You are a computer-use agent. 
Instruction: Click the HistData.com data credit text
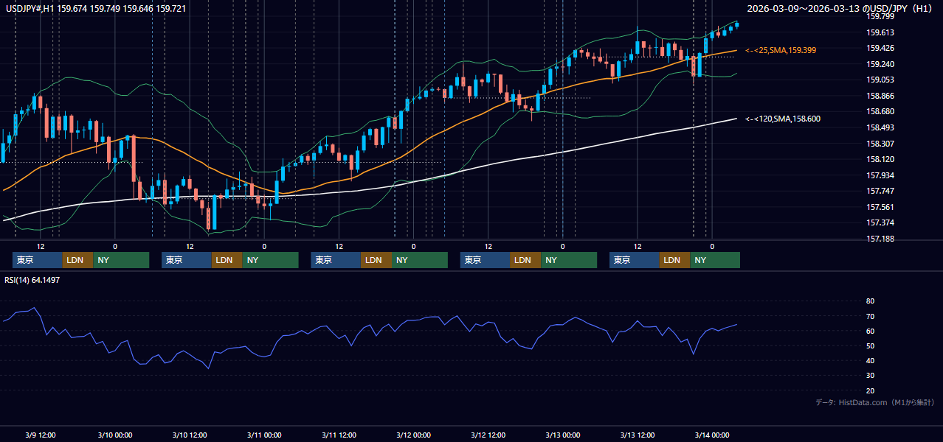(875, 402)
